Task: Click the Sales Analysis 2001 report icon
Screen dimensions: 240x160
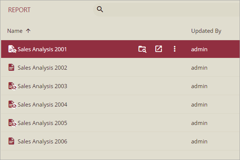Action: point(12,49)
